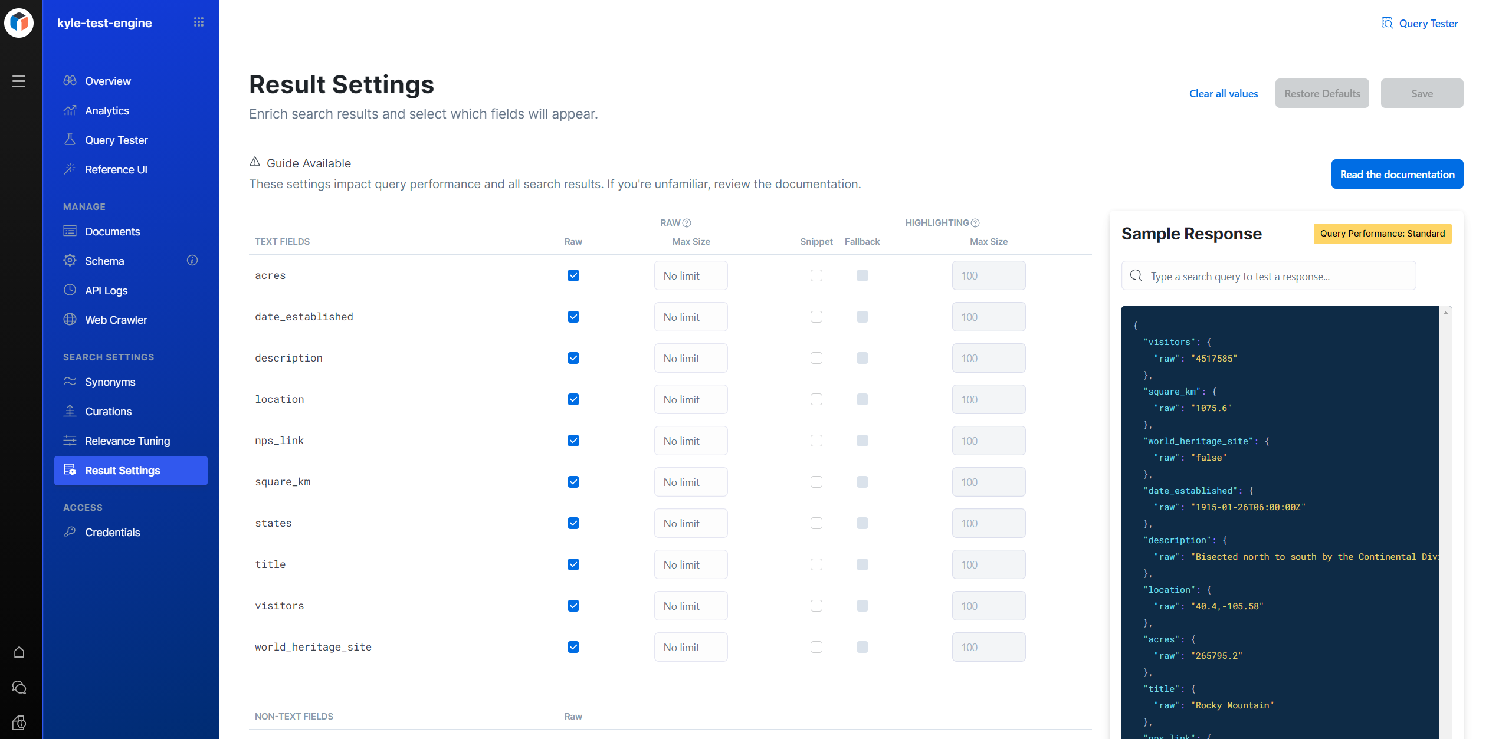
Task: Click the sample response scrollbar up arrow
Action: point(1445,313)
